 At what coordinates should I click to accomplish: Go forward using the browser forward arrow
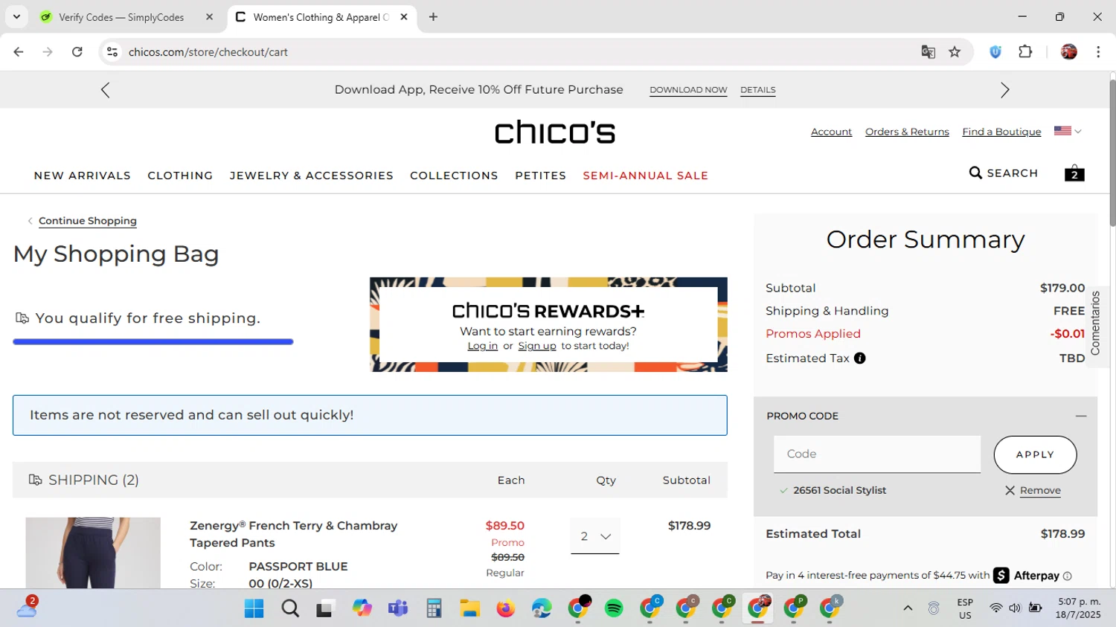pos(48,52)
